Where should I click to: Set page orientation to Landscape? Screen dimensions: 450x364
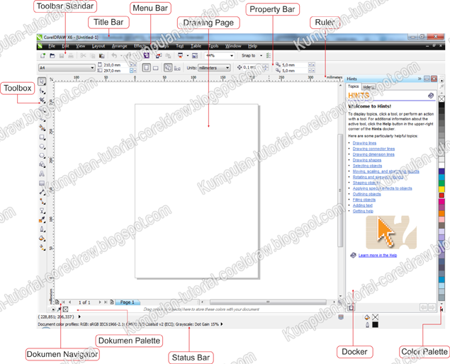155,68
